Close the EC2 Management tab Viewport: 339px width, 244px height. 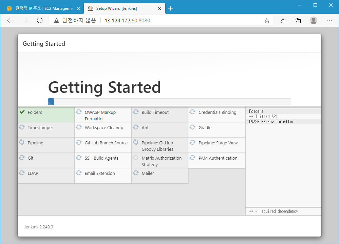tap(78, 8)
